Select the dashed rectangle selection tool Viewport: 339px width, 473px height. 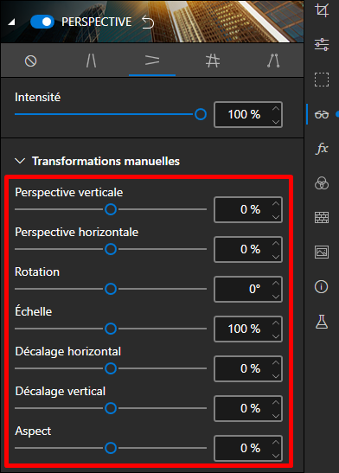point(322,80)
